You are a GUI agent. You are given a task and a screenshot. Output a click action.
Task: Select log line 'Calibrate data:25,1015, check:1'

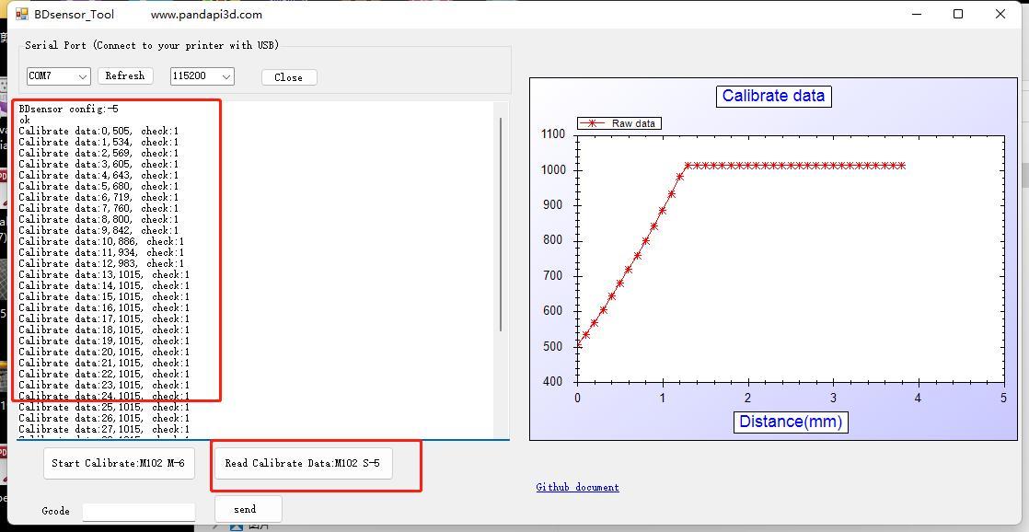click(104, 408)
